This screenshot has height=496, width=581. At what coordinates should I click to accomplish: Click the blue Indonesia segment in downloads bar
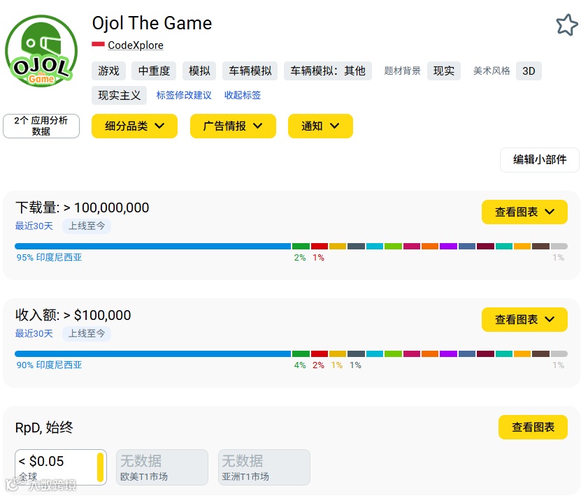[152, 247]
